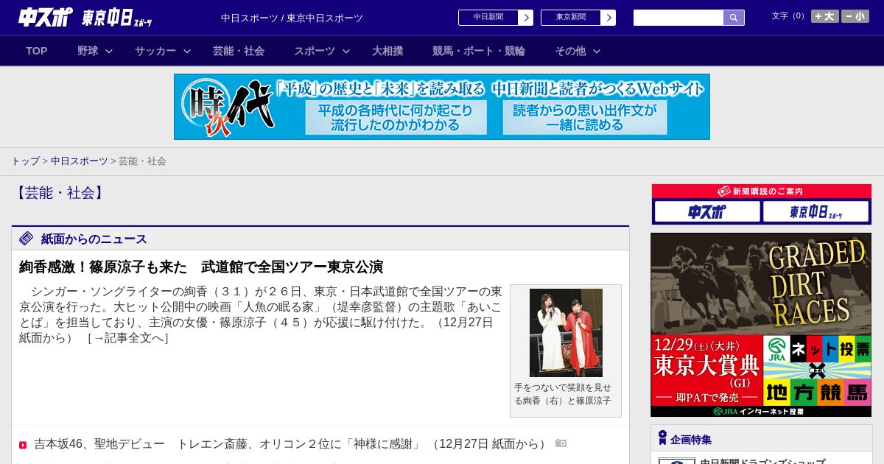This screenshot has width=884, height=464.
Task: Open headline 絢香感激！篠原涼子も来た article
Action: 201,267
